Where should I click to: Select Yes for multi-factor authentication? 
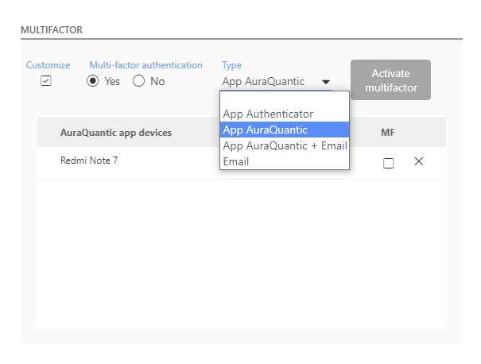(x=93, y=81)
